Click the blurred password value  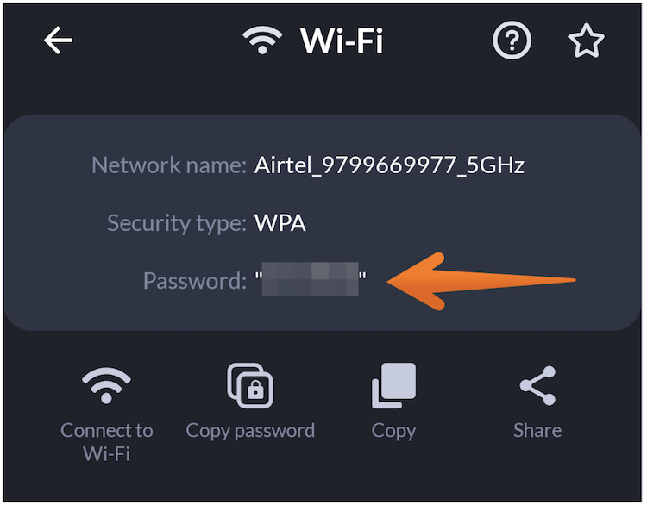[x=311, y=281]
